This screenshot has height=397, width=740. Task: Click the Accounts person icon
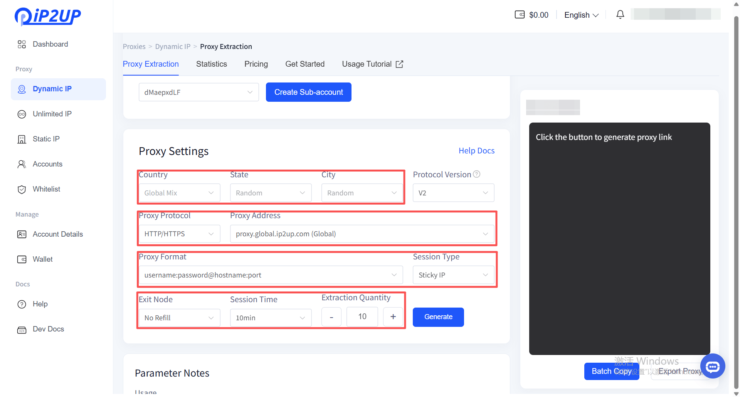(x=22, y=164)
